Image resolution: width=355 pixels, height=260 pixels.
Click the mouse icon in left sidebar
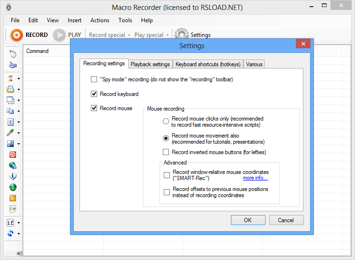pyautogui.click(x=13, y=54)
